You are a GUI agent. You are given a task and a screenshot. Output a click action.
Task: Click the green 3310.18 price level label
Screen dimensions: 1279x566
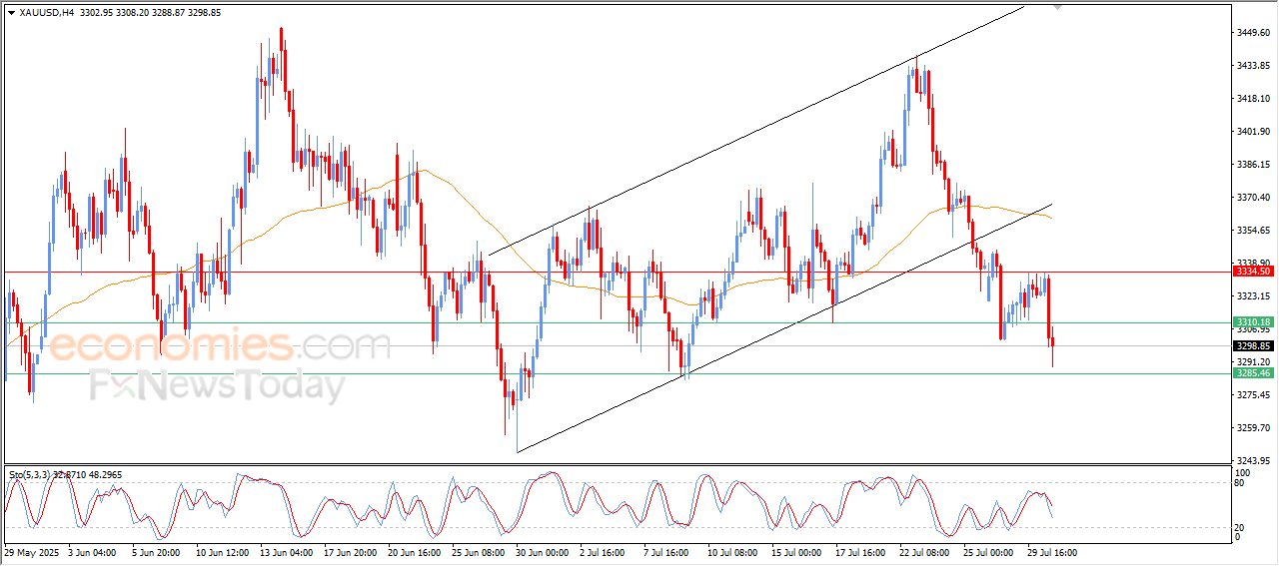pos(1252,322)
